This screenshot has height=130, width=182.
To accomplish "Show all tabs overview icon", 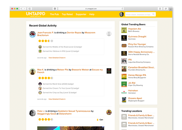I will [166, 9].
